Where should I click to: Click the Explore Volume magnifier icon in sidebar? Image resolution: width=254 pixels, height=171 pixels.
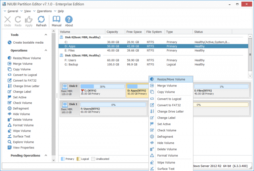click(x=9, y=142)
